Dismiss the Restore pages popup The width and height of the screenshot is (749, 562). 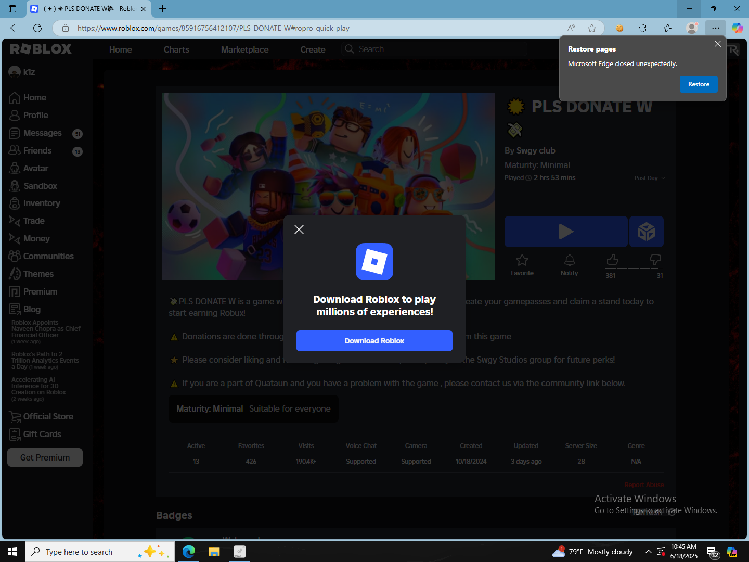click(x=718, y=44)
